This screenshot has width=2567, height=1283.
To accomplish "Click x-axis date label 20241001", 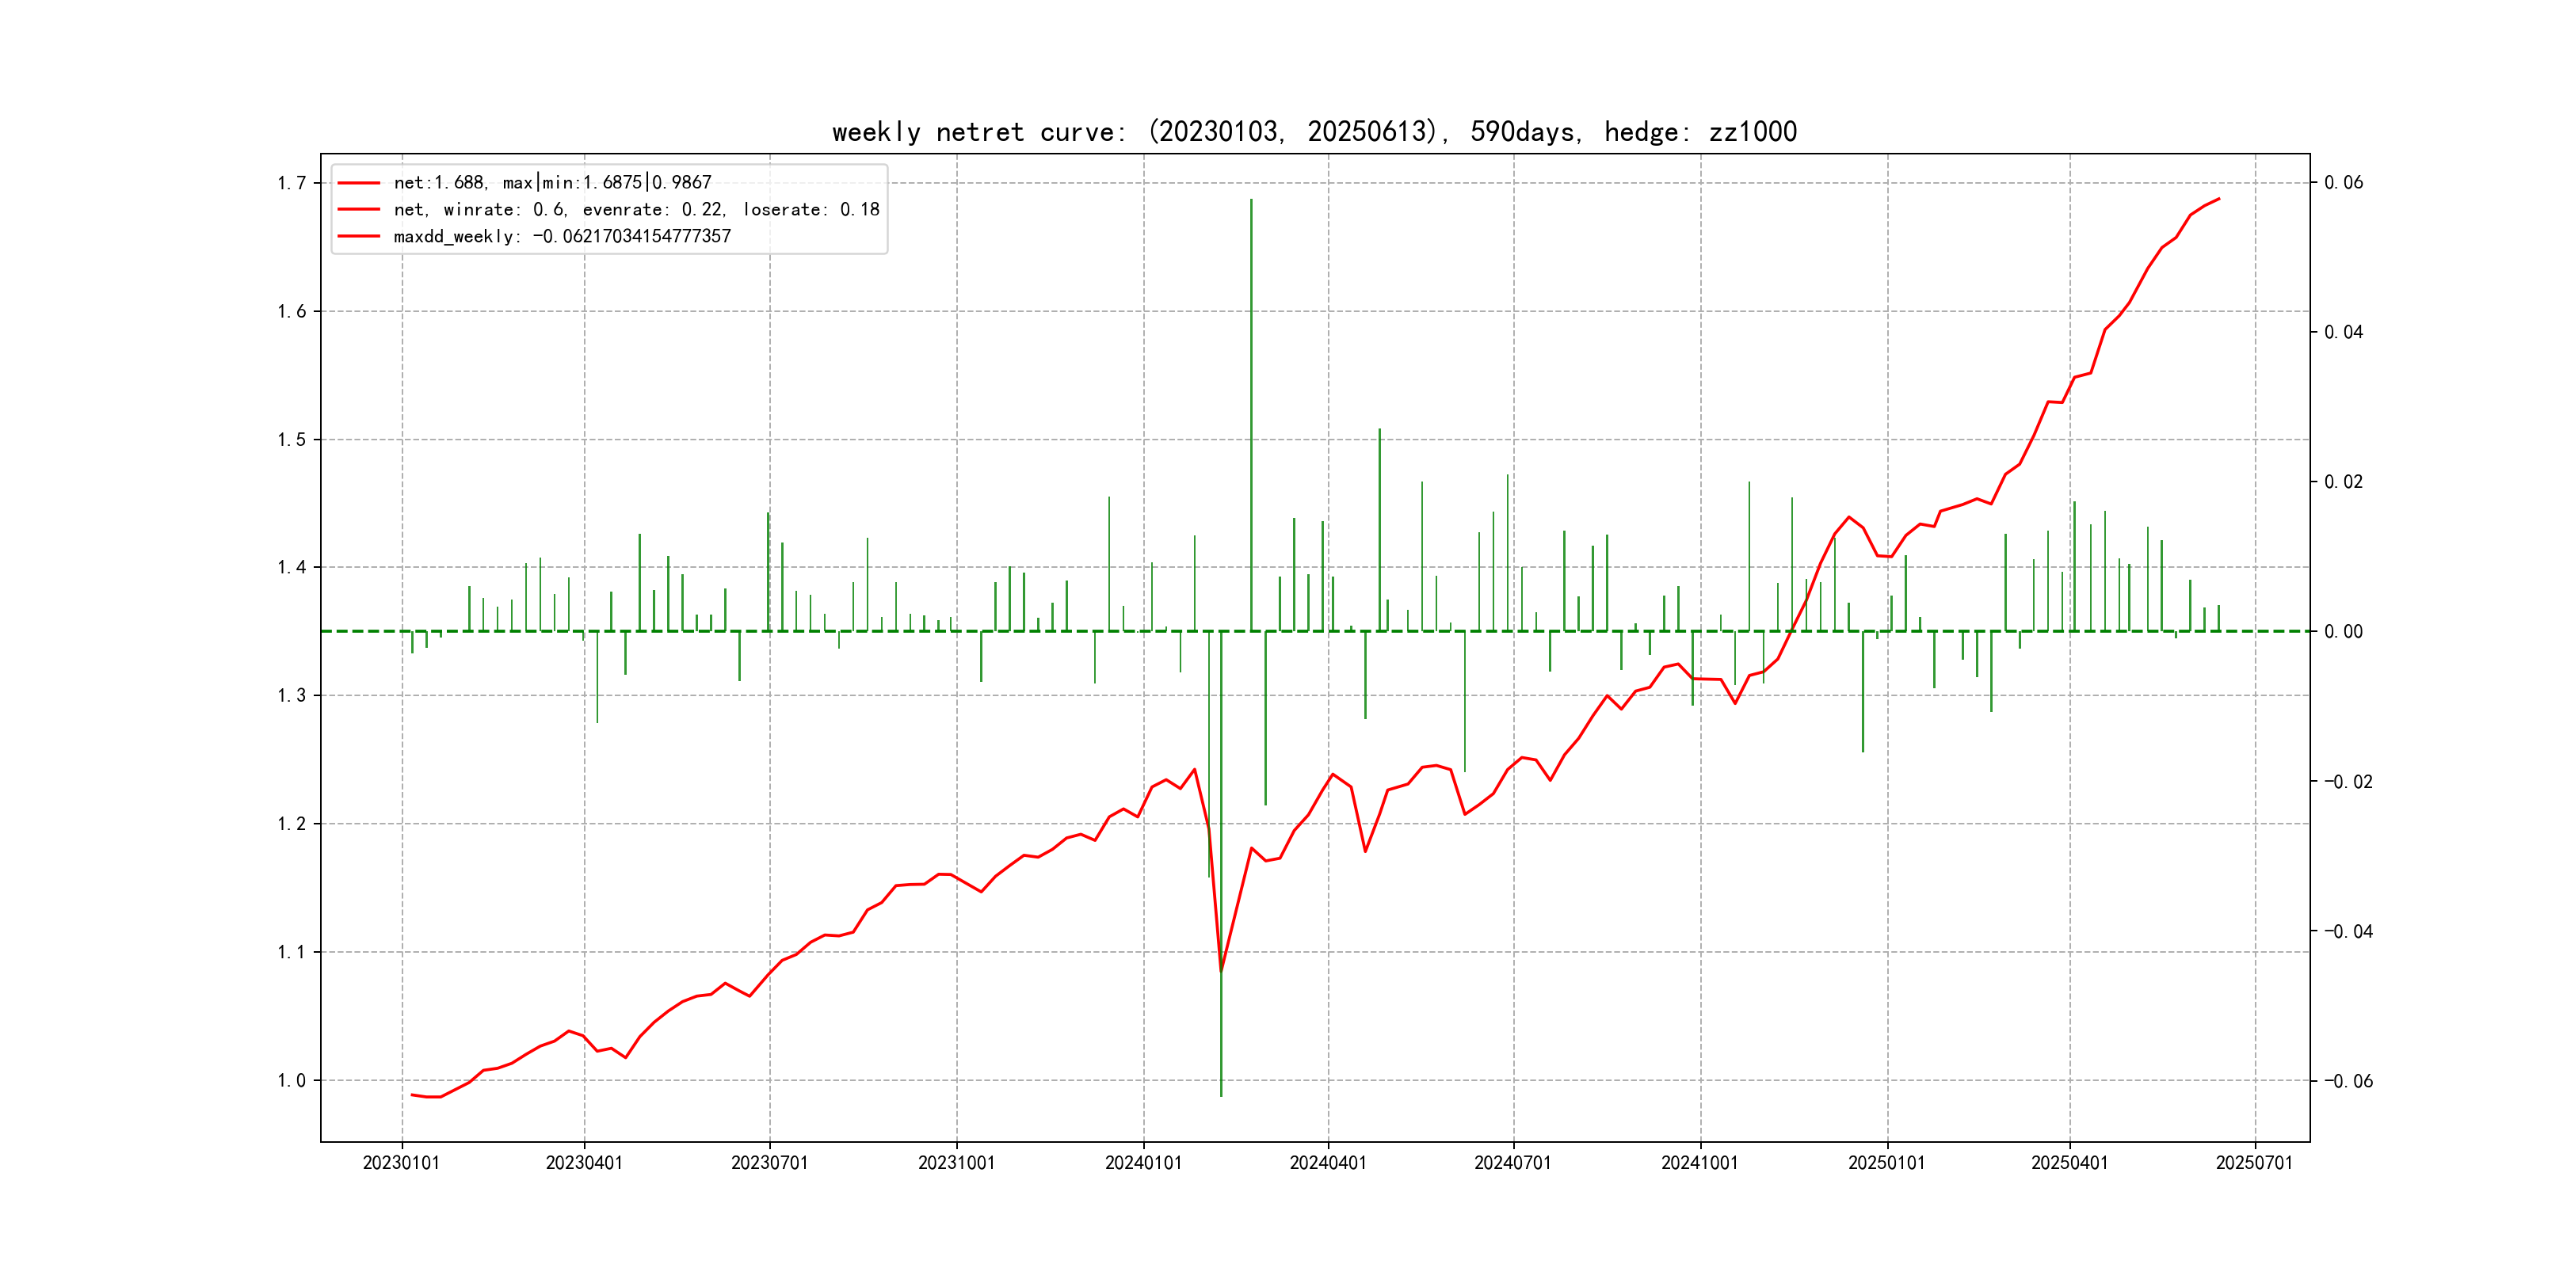I will click(x=1699, y=1163).
